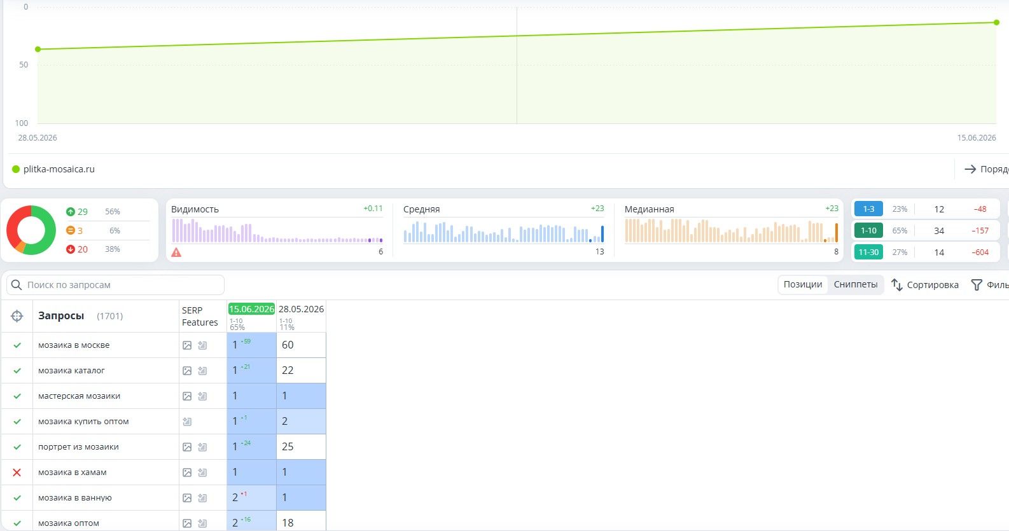1009x531 pixels.
Task: Click the chart data point at 28.05.2026
Action: (x=38, y=49)
